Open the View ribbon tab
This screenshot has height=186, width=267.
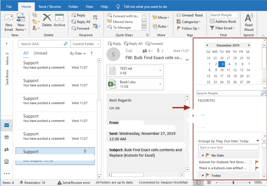click(89, 6)
